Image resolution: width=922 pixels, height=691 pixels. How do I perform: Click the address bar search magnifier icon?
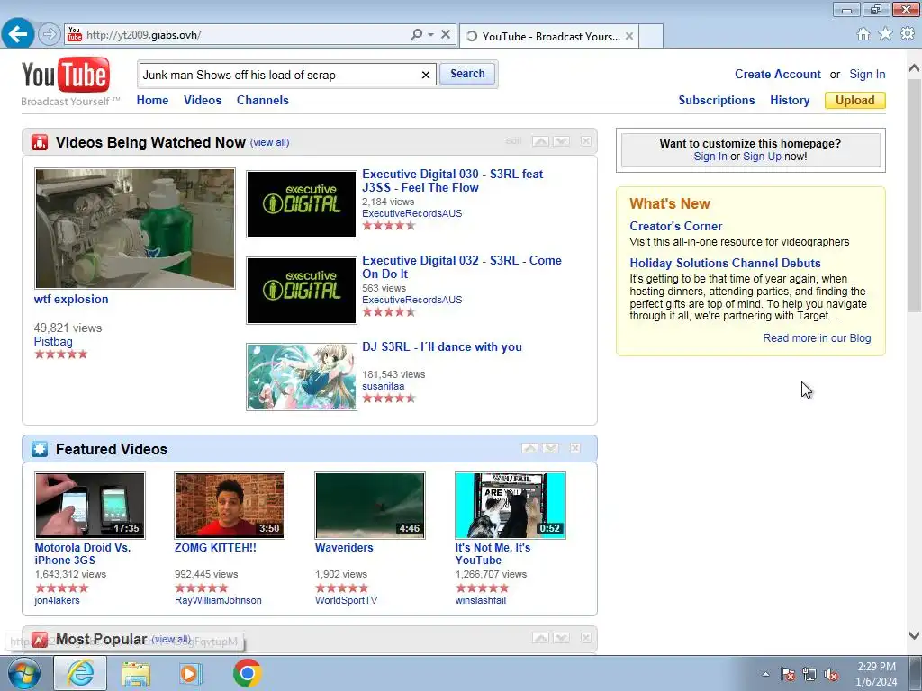pos(416,35)
